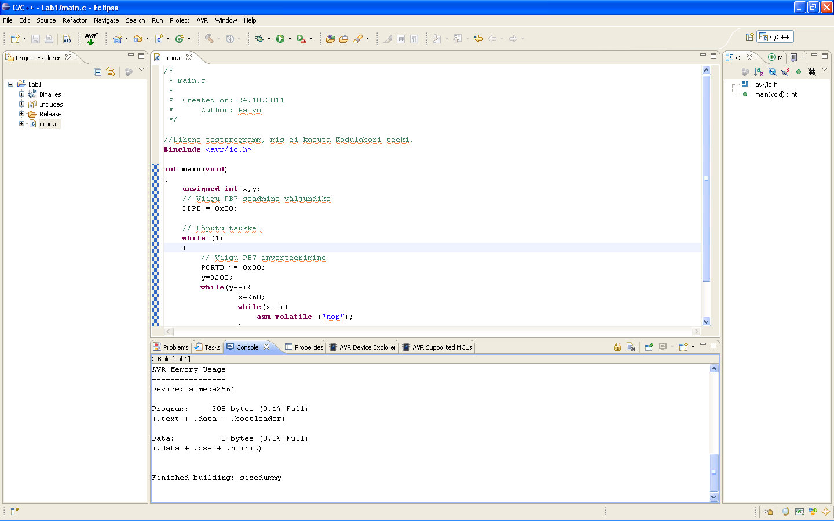
Task: Click the Last Edit Location arrow icon
Action: click(478, 39)
